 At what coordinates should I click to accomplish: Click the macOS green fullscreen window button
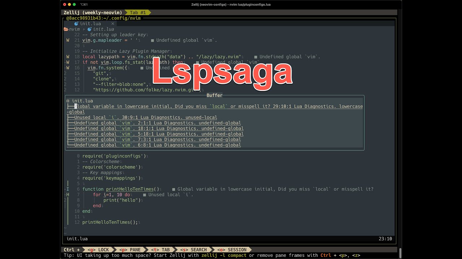[x=74, y=4]
